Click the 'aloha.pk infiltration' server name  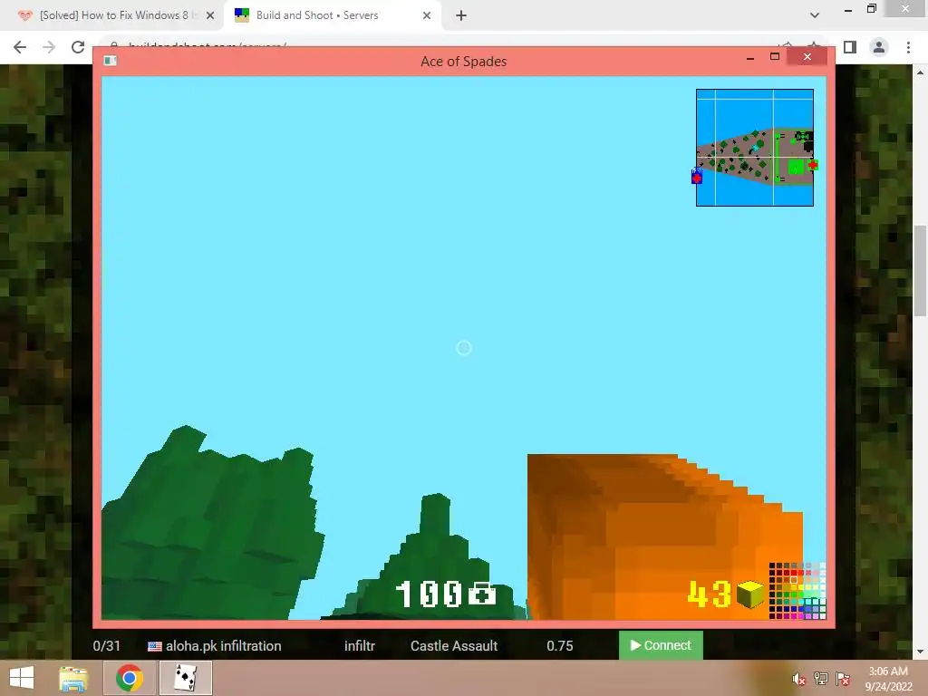pyautogui.click(x=223, y=645)
